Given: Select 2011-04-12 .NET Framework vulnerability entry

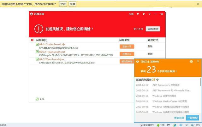Looking at the screenshot, I should [158, 85].
